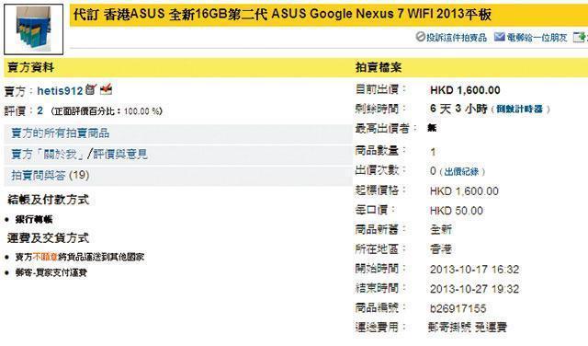Click the item number b26917155

[458, 309]
